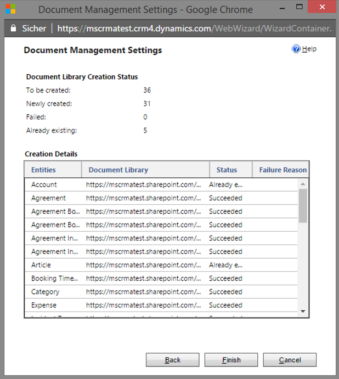Viewport: 339px width, 379px height.
Task: Click the 'Sicher' security label
Action: point(34,29)
